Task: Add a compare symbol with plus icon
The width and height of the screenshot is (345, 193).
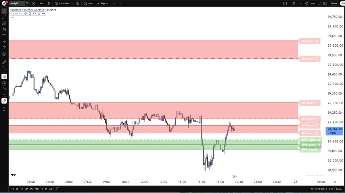Action: tap(33, 3)
